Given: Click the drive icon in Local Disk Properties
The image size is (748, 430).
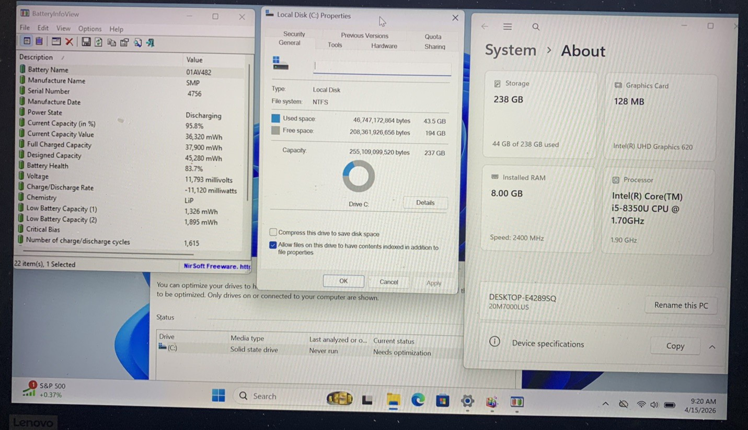Looking at the screenshot, I should click(280, 63).
